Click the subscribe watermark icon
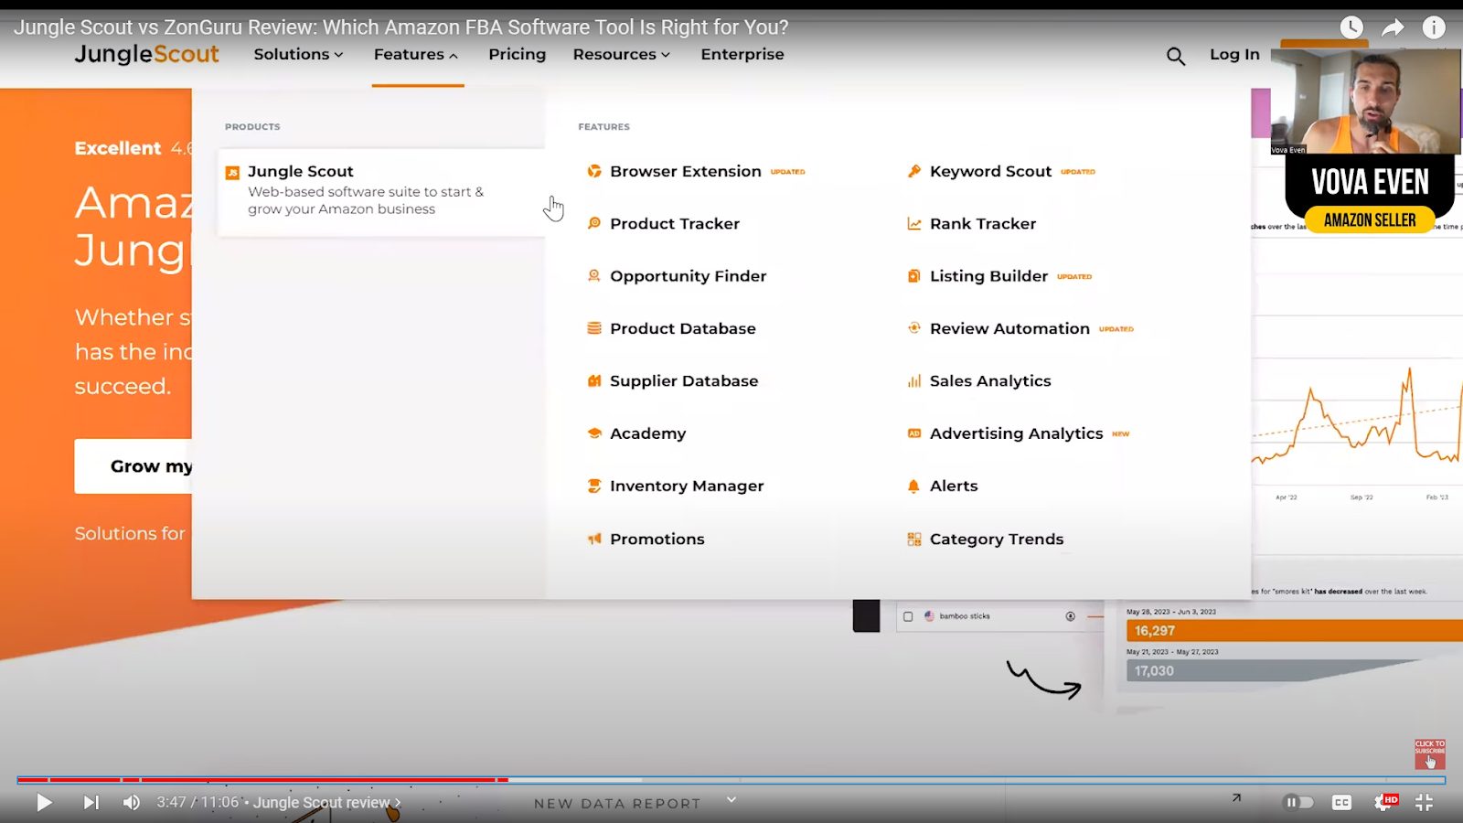This screenshot has height=823, width=1463. click(1430, 754)
